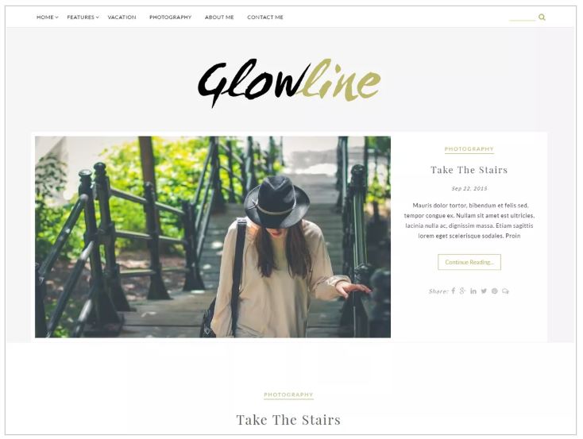Image resolution: width=583 pixels, height=439 pixels.
Task: Open the Photography menu item
Action: 170,17
